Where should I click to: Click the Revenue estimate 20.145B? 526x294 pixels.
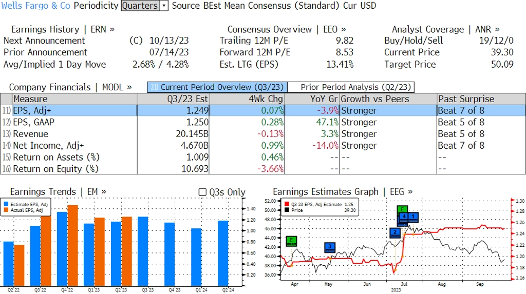point(192,134)
